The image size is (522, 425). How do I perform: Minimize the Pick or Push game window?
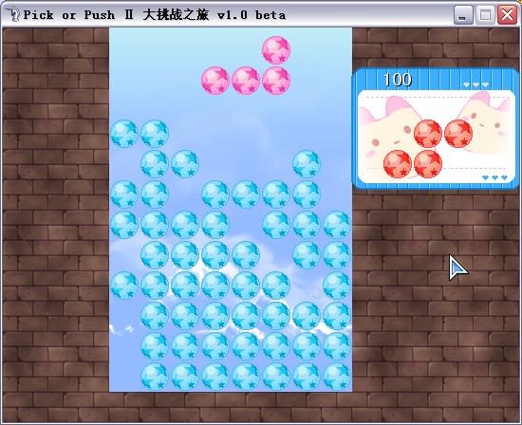tap(463, 14)
